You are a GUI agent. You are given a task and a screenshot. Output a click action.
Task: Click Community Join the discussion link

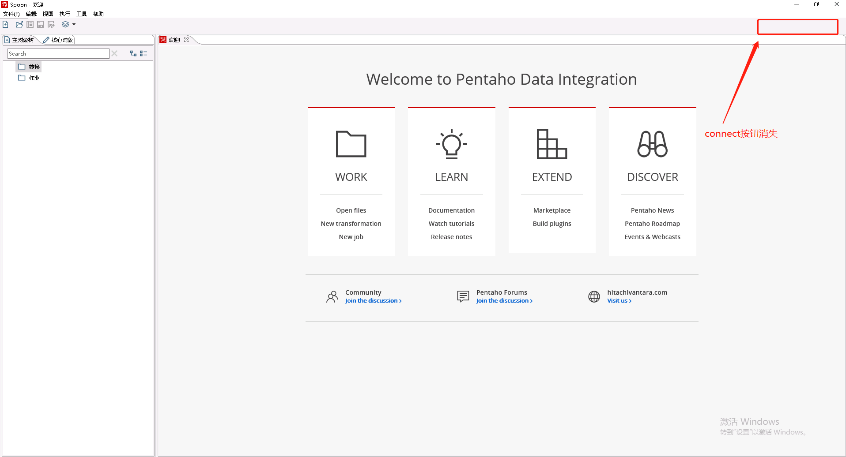pos(373,301)
